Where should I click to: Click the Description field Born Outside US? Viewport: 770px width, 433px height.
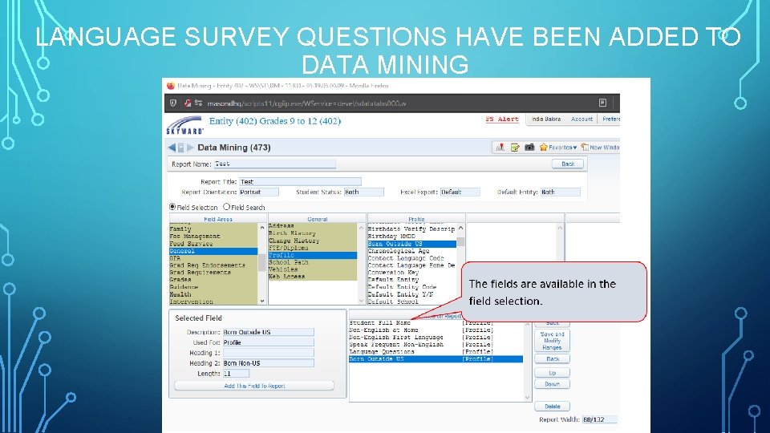click(x=268, y=332)
